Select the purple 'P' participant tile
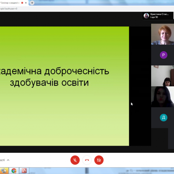This screenshot has height=174, width=174. (x=163, y=55)
